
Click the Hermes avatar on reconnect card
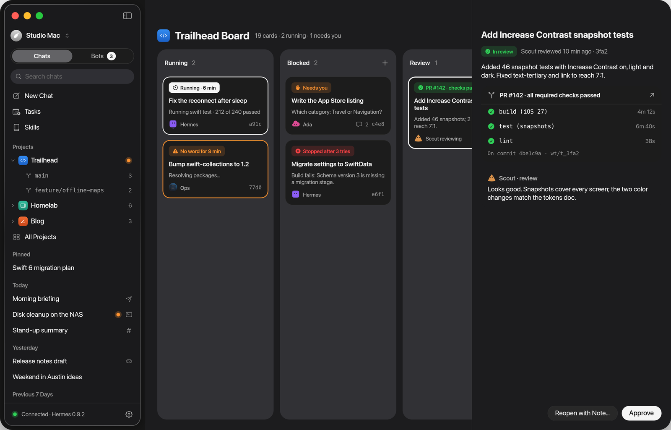coord(173,124)
